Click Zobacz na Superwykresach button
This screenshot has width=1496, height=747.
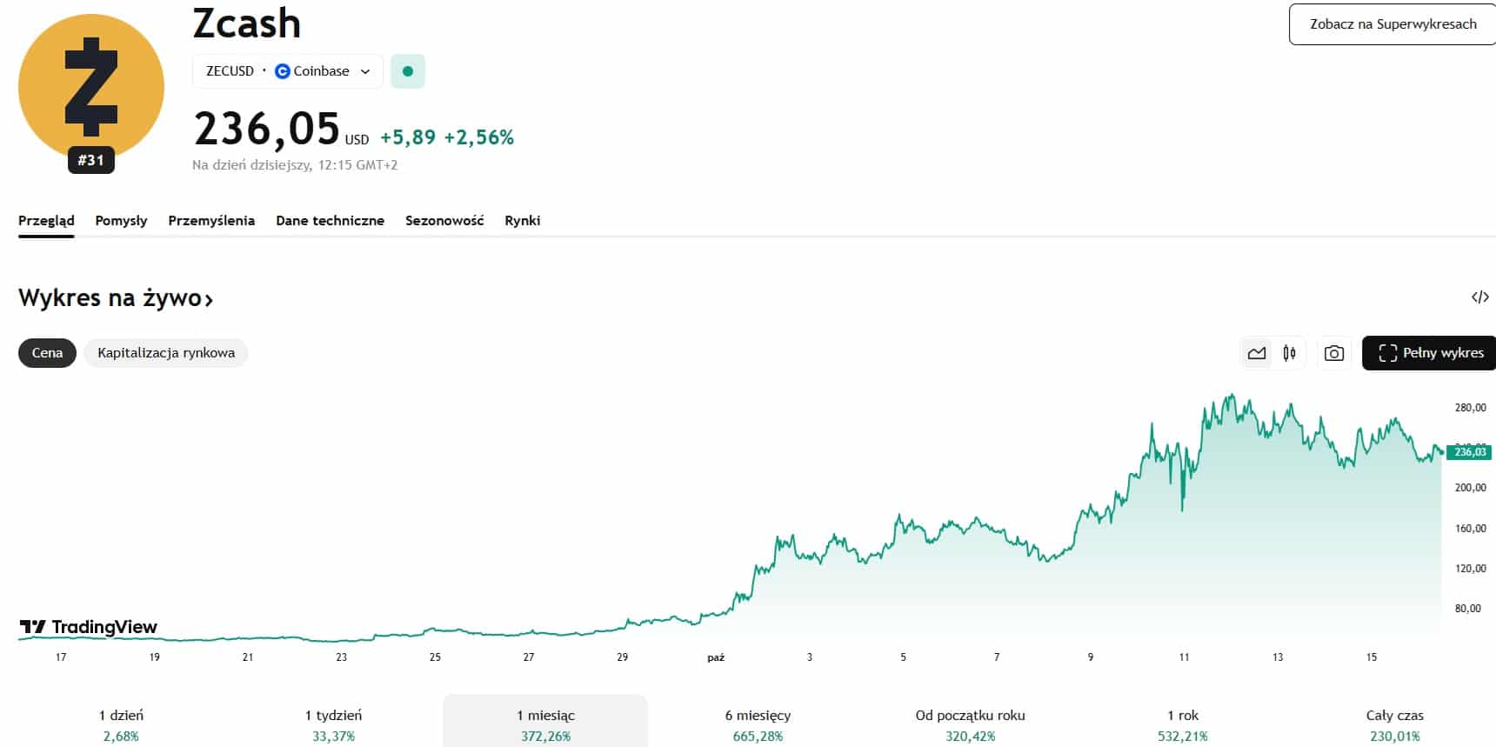(x=1392, y=24)
